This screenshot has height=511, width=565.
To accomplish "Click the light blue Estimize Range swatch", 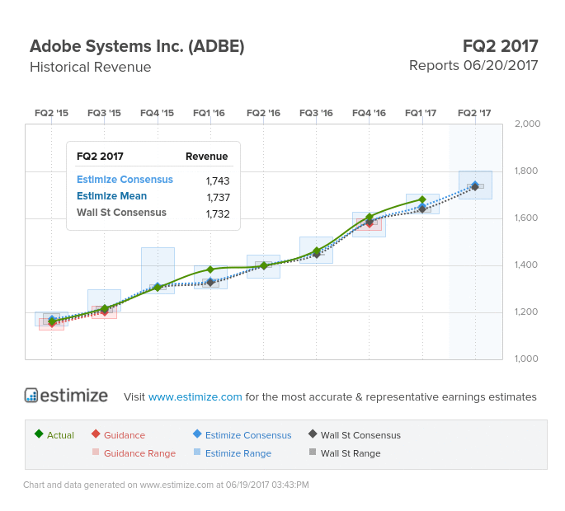I will [x=197, y=452].
